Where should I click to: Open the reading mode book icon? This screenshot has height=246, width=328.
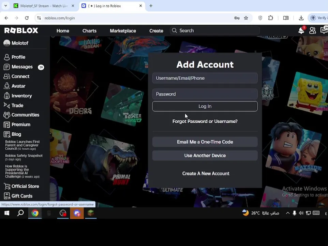pos(286,18)
